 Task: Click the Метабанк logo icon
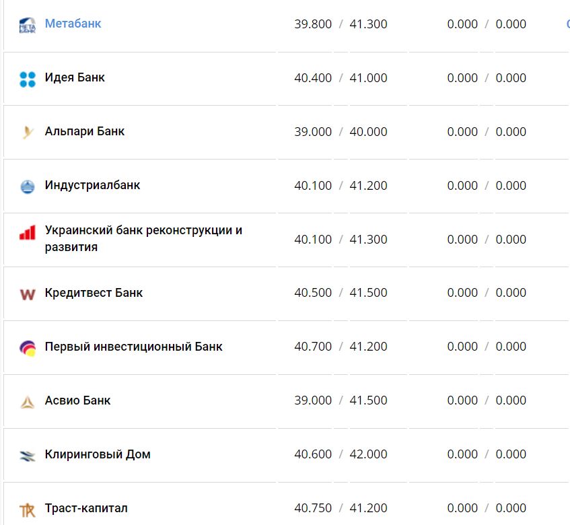(x=27, y=25)
